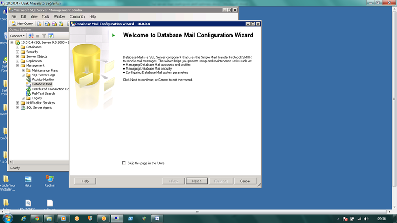Click the Object Explorer horizontal scrollbar left arrow
The width and height of the screenshot is (397, 223).
click(11, 162)
